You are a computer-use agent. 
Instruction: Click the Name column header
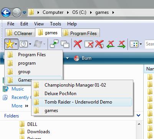coord(149,69)
